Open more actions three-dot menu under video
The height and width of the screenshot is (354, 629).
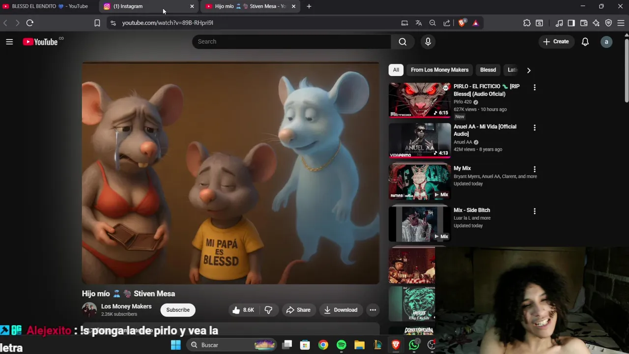tap(373, 310)
